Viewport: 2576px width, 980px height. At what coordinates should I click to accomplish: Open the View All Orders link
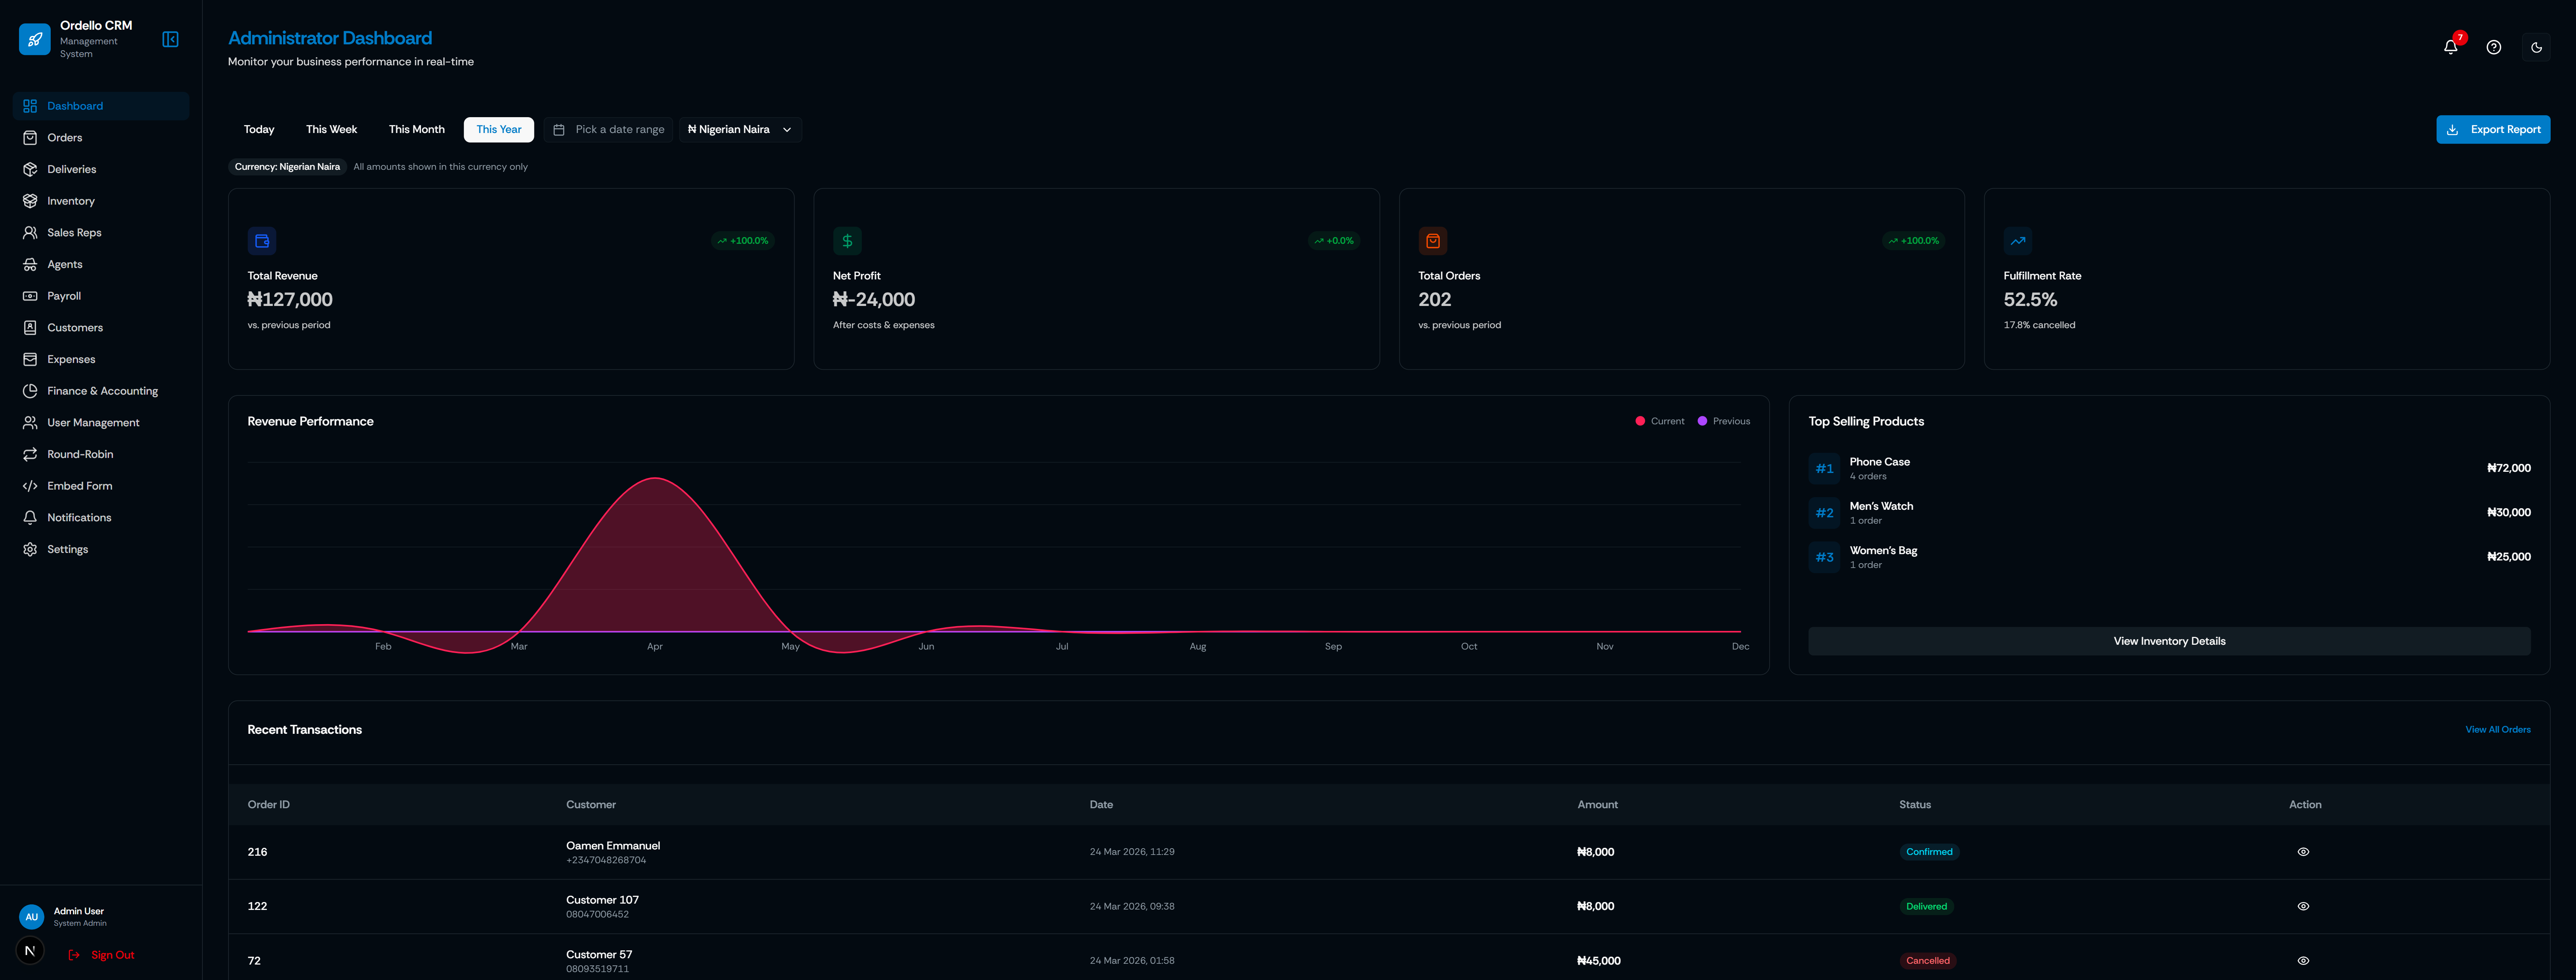[2497, 729]
